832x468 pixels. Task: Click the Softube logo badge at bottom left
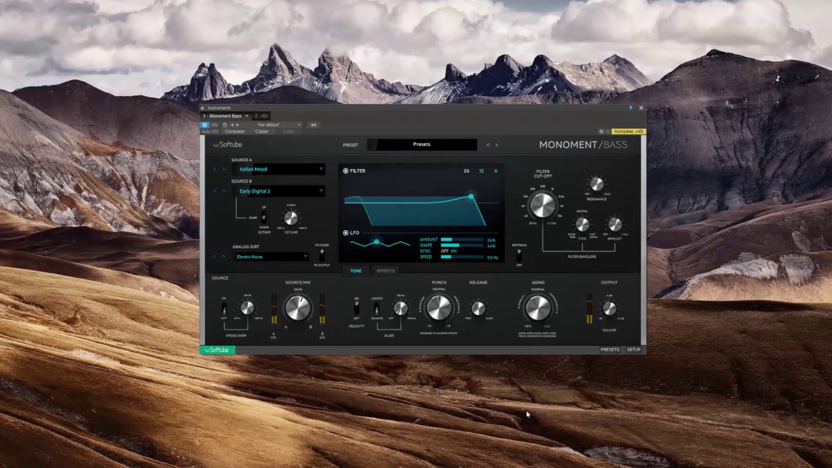(x=218, y=350)
